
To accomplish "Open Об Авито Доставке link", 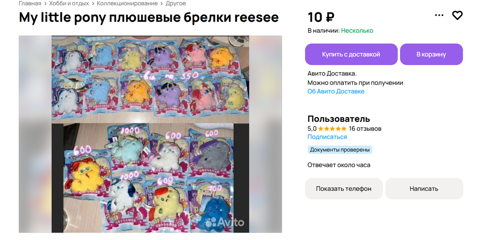I will pyautogui.click(x=336, y=91).
